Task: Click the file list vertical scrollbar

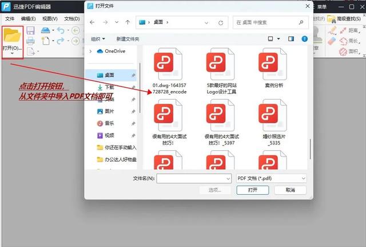Action: tap(310, 149)
